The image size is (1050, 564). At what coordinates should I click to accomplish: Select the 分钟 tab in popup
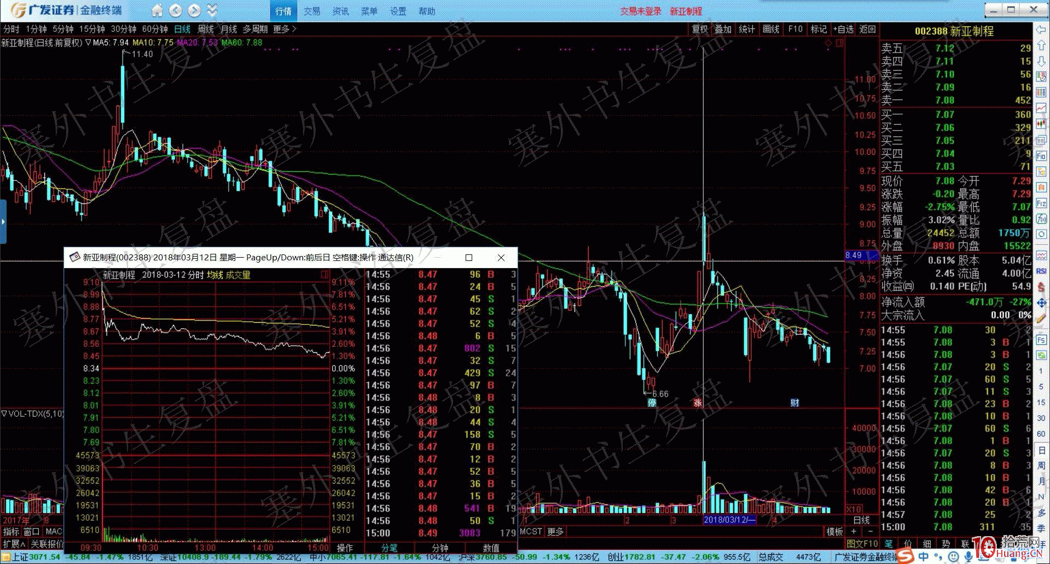tap(440, 548)
